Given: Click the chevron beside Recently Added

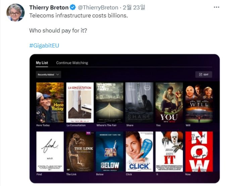Looking at the screenshot, I should (x=58, y=74).
